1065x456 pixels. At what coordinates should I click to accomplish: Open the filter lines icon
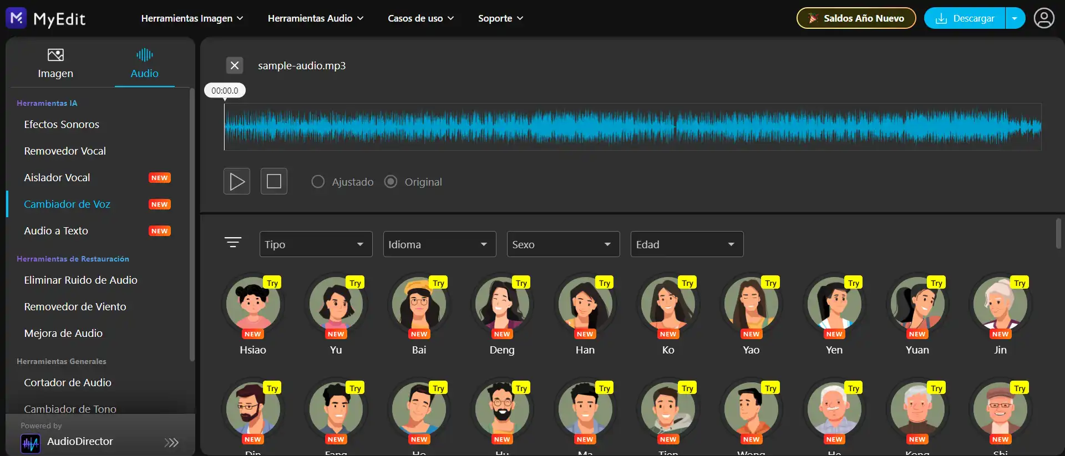(233, 243)
